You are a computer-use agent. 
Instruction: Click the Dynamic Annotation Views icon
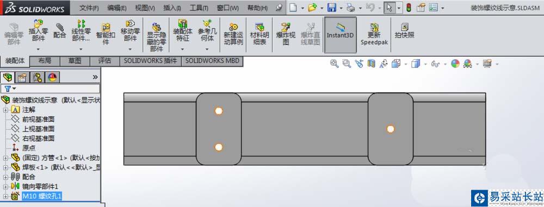[x=384, y=64]
